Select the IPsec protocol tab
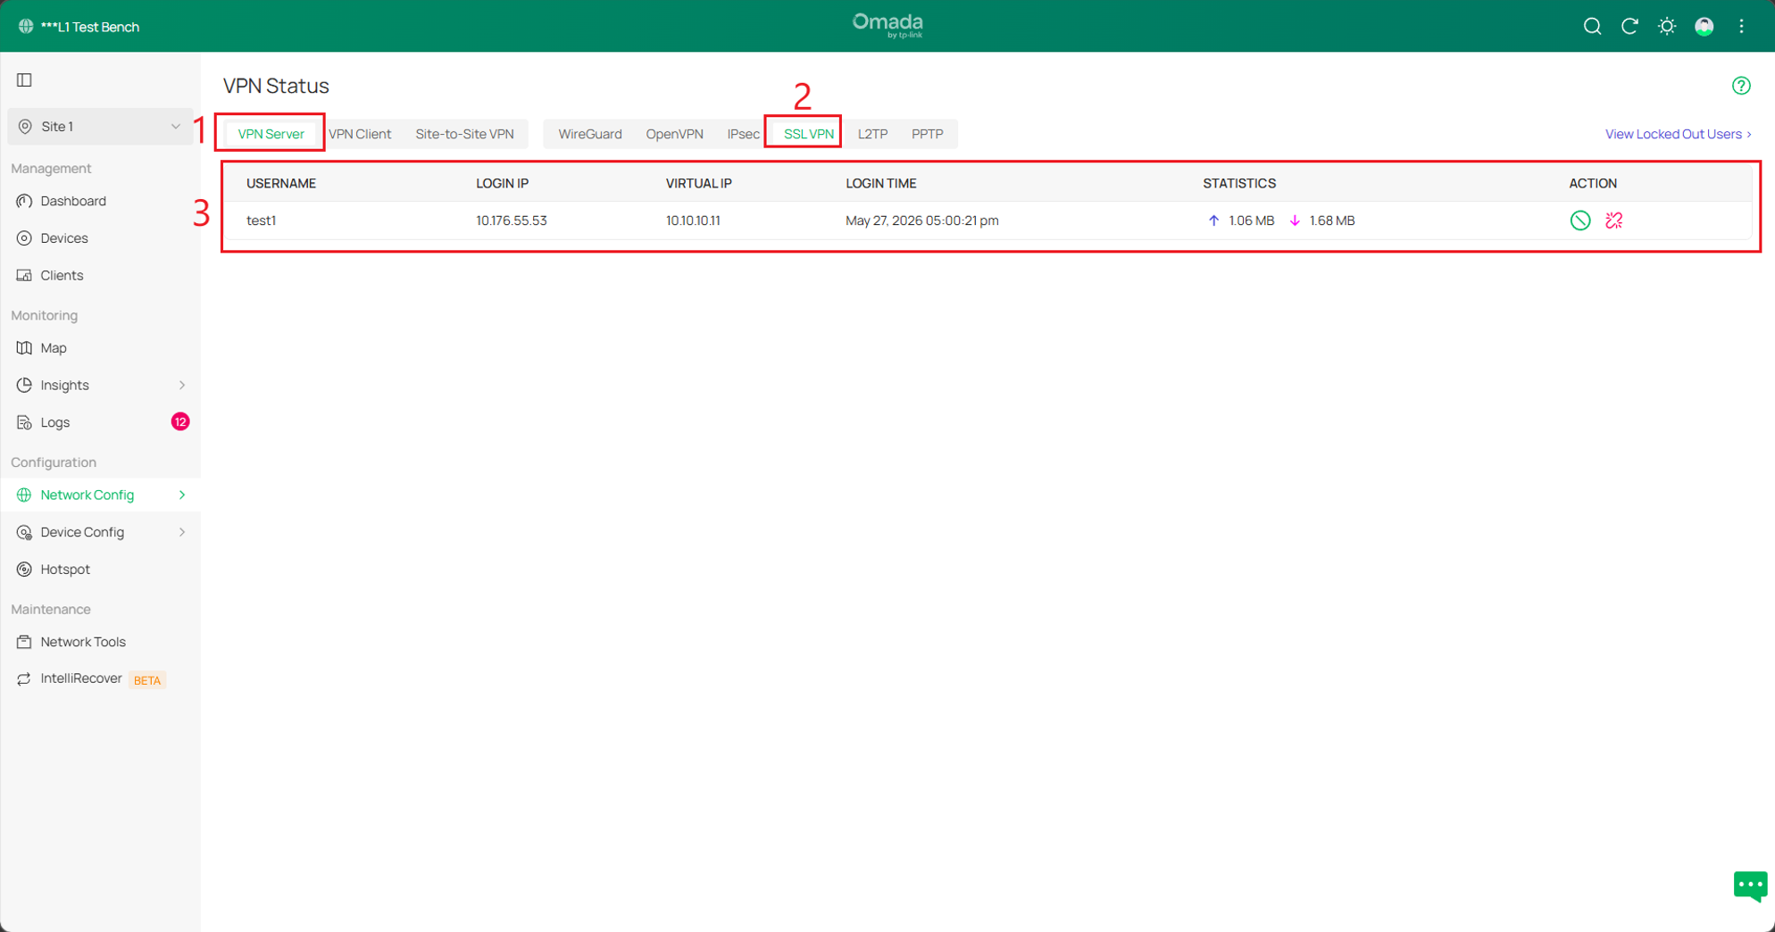This screenshot has width=1775, height=932. pyautogui.click(x=743, y=134)
